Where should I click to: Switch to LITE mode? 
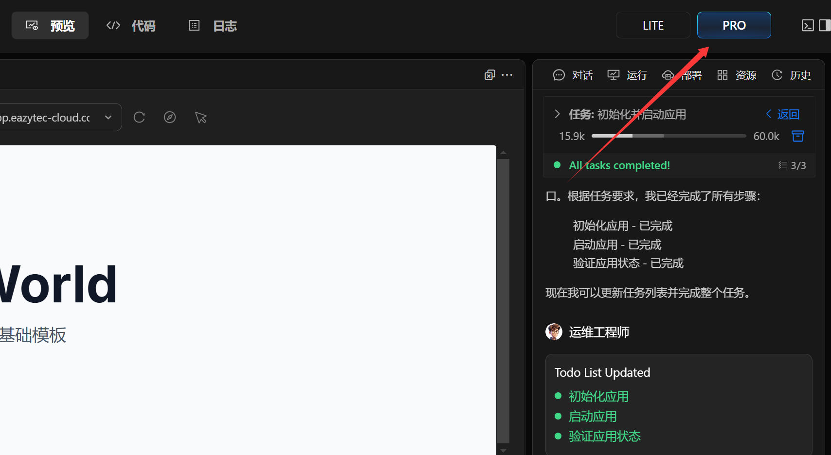coord(652,25)
